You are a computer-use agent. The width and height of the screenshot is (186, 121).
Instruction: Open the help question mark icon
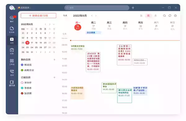click(175, 16)
